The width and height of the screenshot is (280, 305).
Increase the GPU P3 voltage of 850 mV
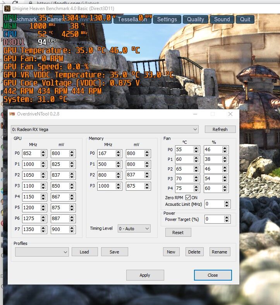coord(72,184)
